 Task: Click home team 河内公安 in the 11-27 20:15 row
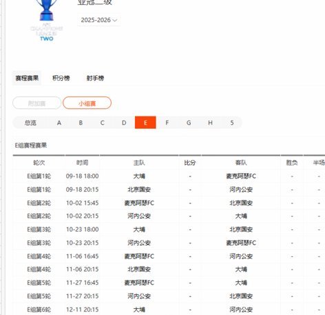tap(139, 296)
